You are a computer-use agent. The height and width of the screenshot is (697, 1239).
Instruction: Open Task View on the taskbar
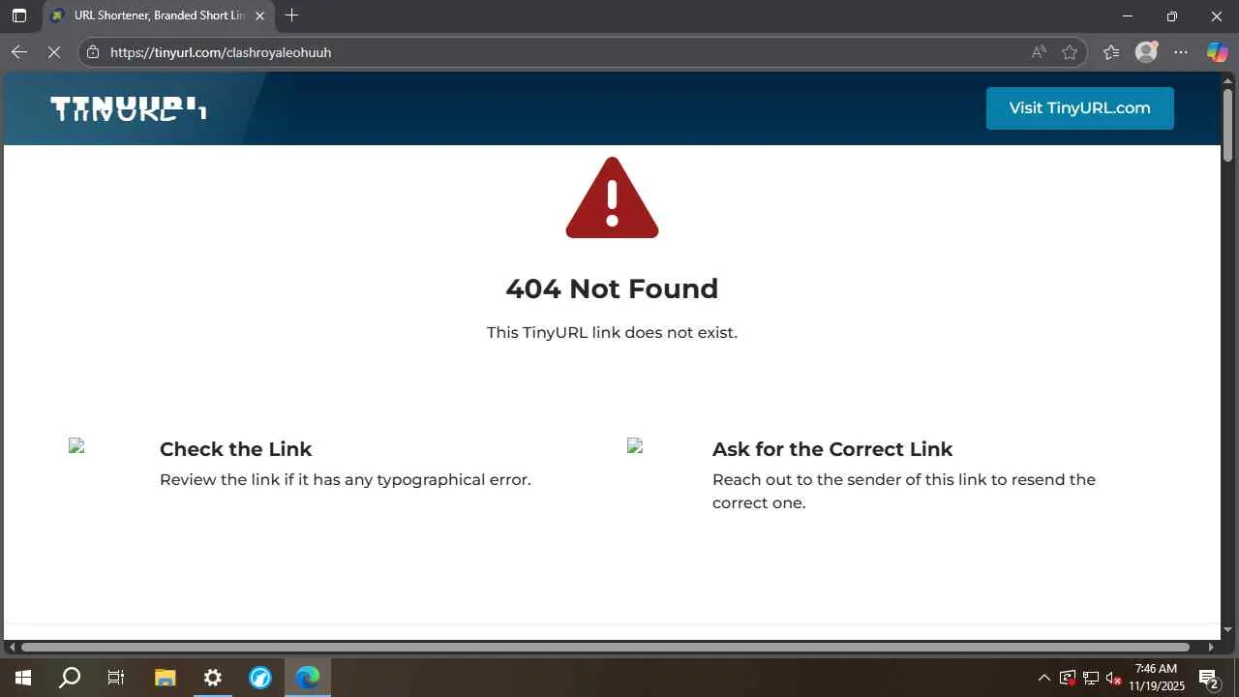116,678
